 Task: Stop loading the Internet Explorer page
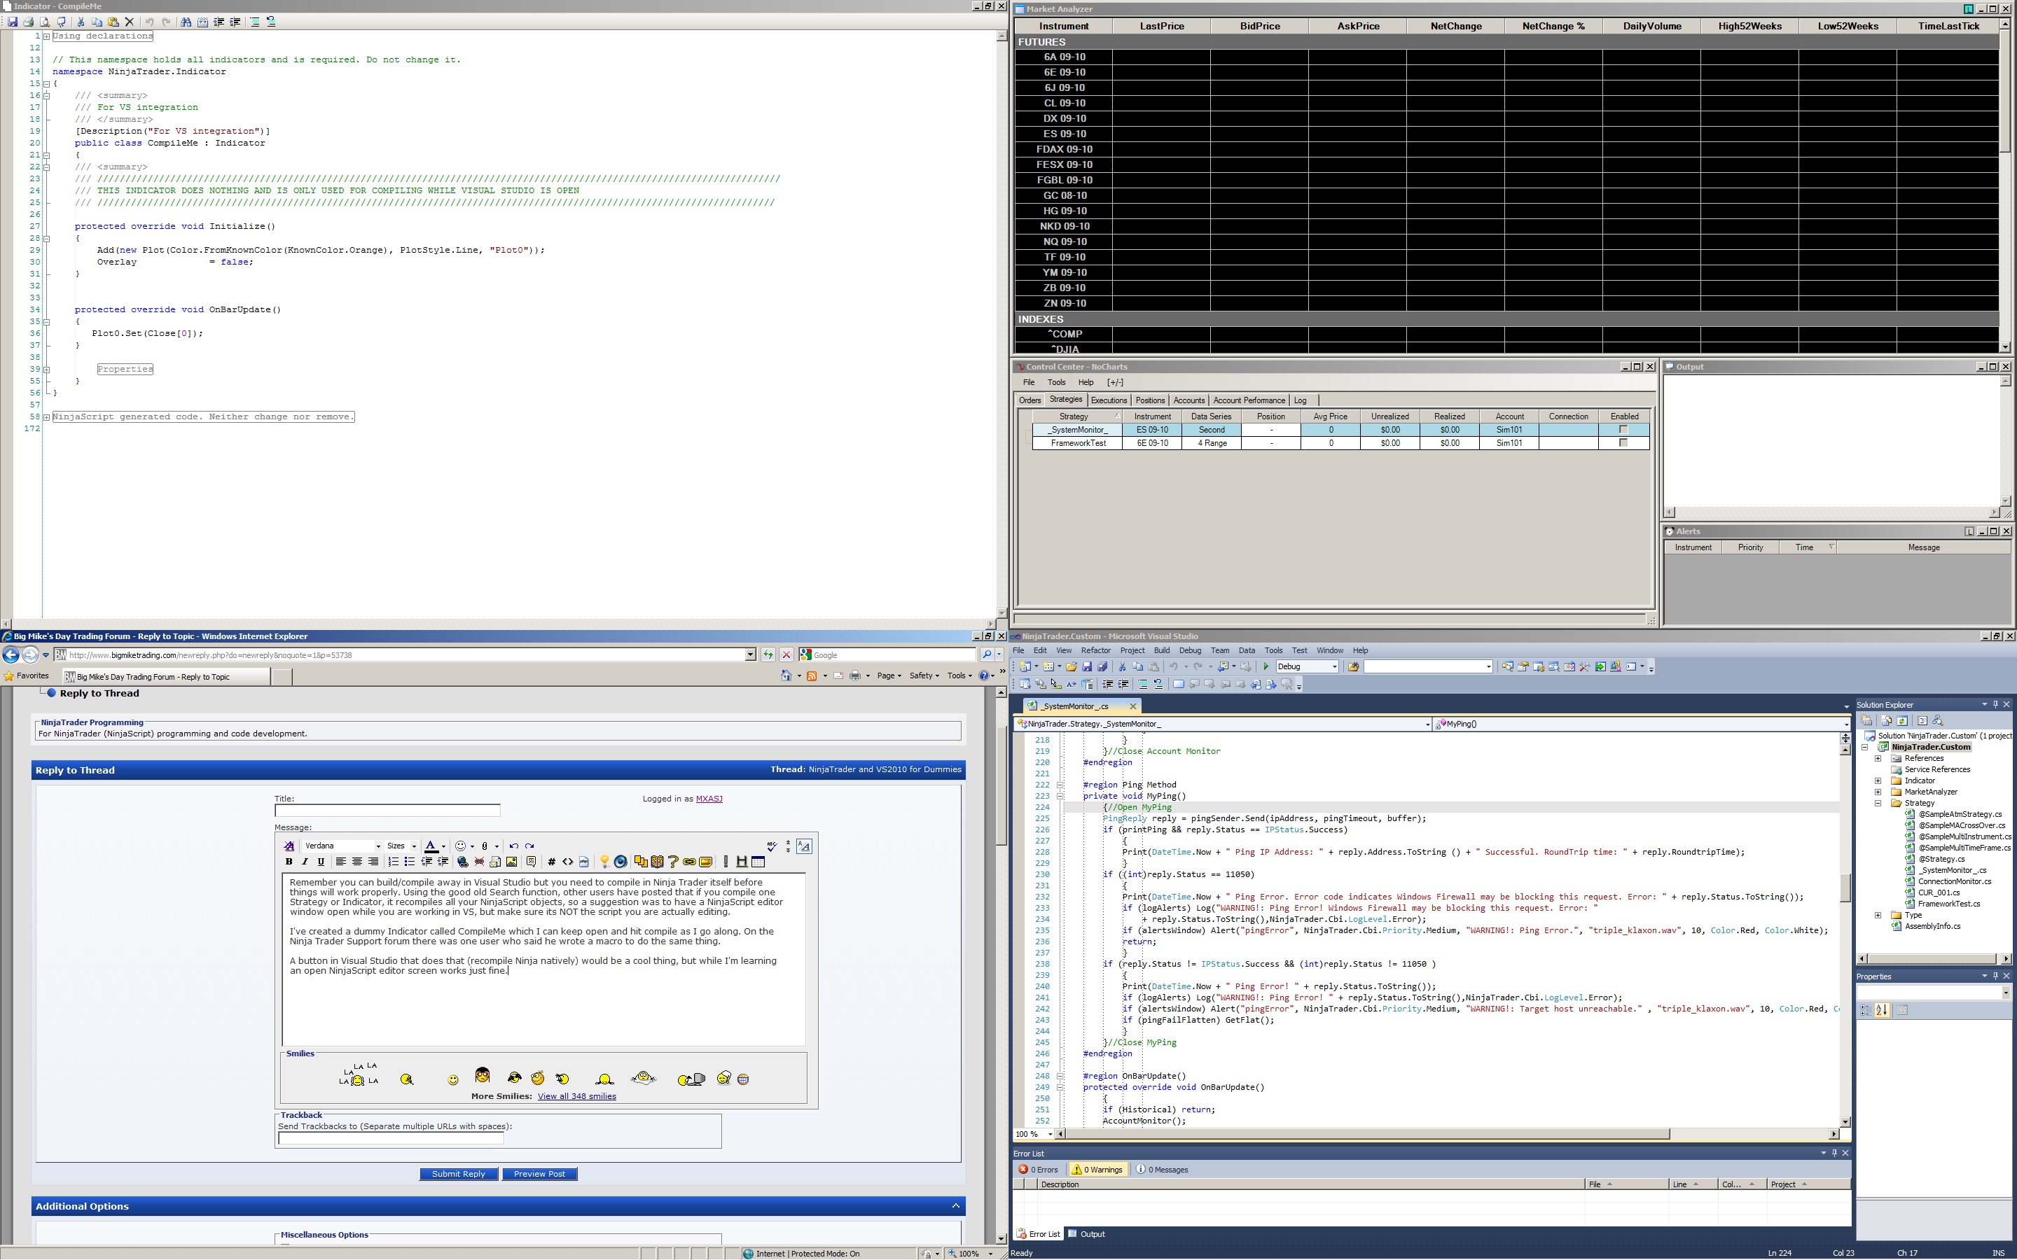785,655
